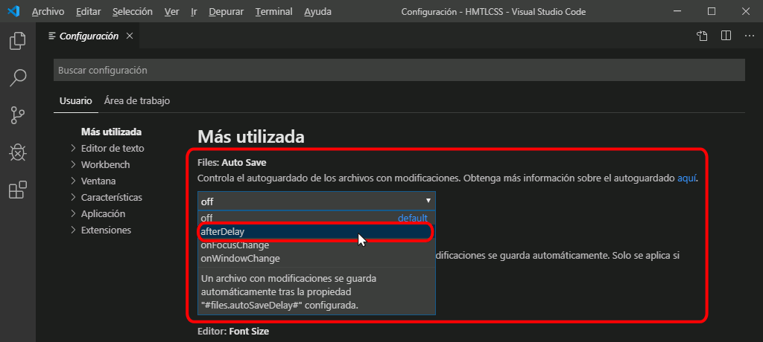
Task: Click the Editor: Font Size setting title
Action: [233, 332]
